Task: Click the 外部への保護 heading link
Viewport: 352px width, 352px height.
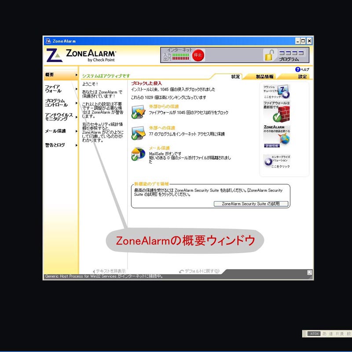Action: (162, 128)
